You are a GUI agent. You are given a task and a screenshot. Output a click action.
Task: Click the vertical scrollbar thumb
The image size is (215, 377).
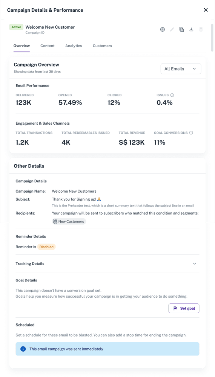pyautogui.click(x=212, y=37)
